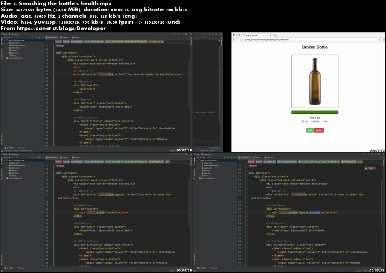Select the Low difficulty radio button
Viewport: 386px width, 273px height.
(x=303, y=121)
